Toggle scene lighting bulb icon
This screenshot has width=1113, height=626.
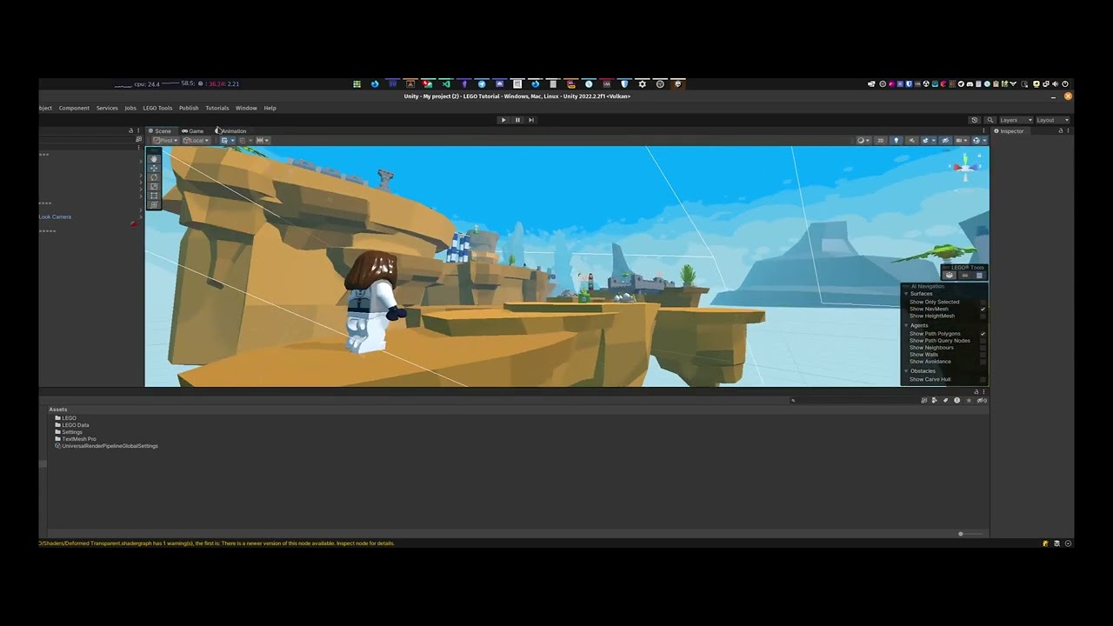tap(896, 140)
